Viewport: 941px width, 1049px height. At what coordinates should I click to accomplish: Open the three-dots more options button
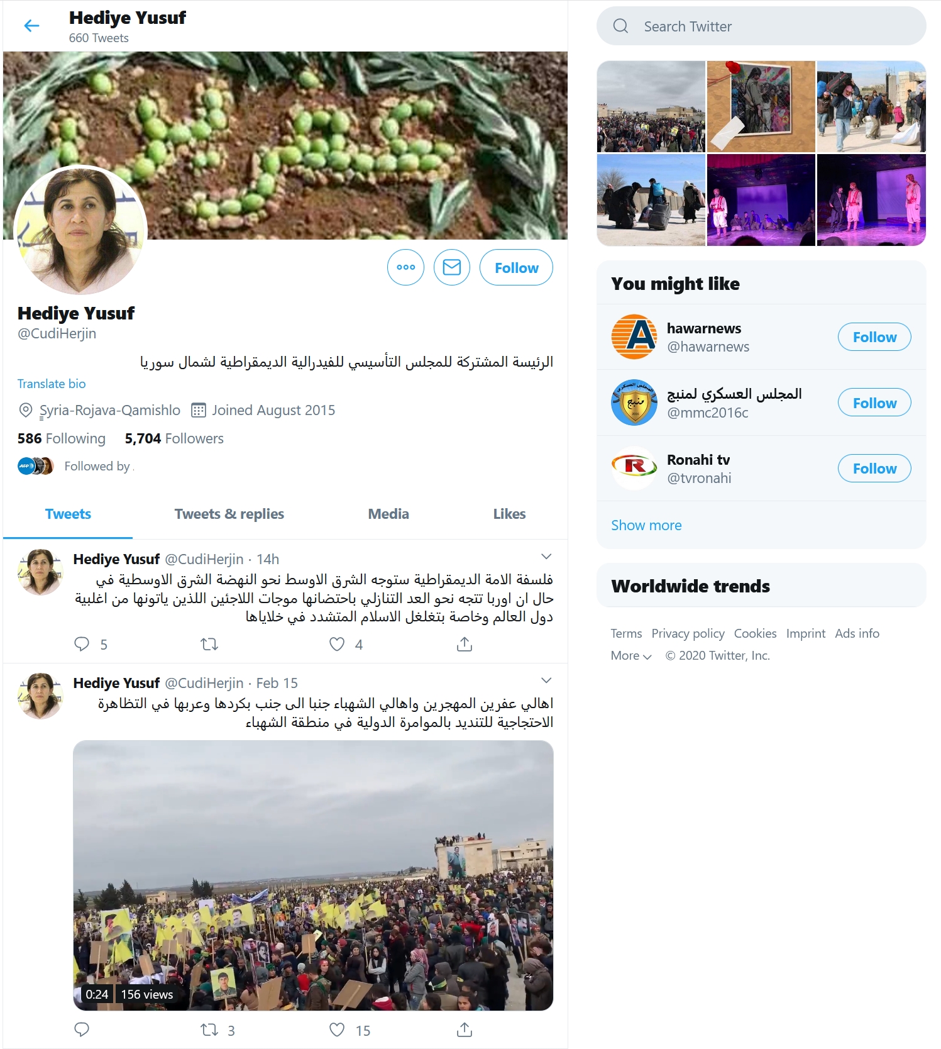pos(406,267)
